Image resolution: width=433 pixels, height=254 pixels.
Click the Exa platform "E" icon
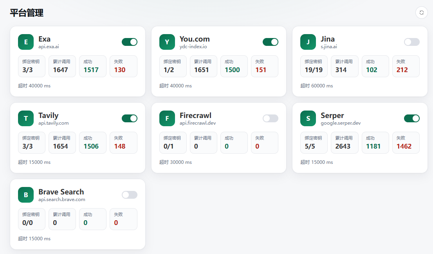[x=26, y=42]
